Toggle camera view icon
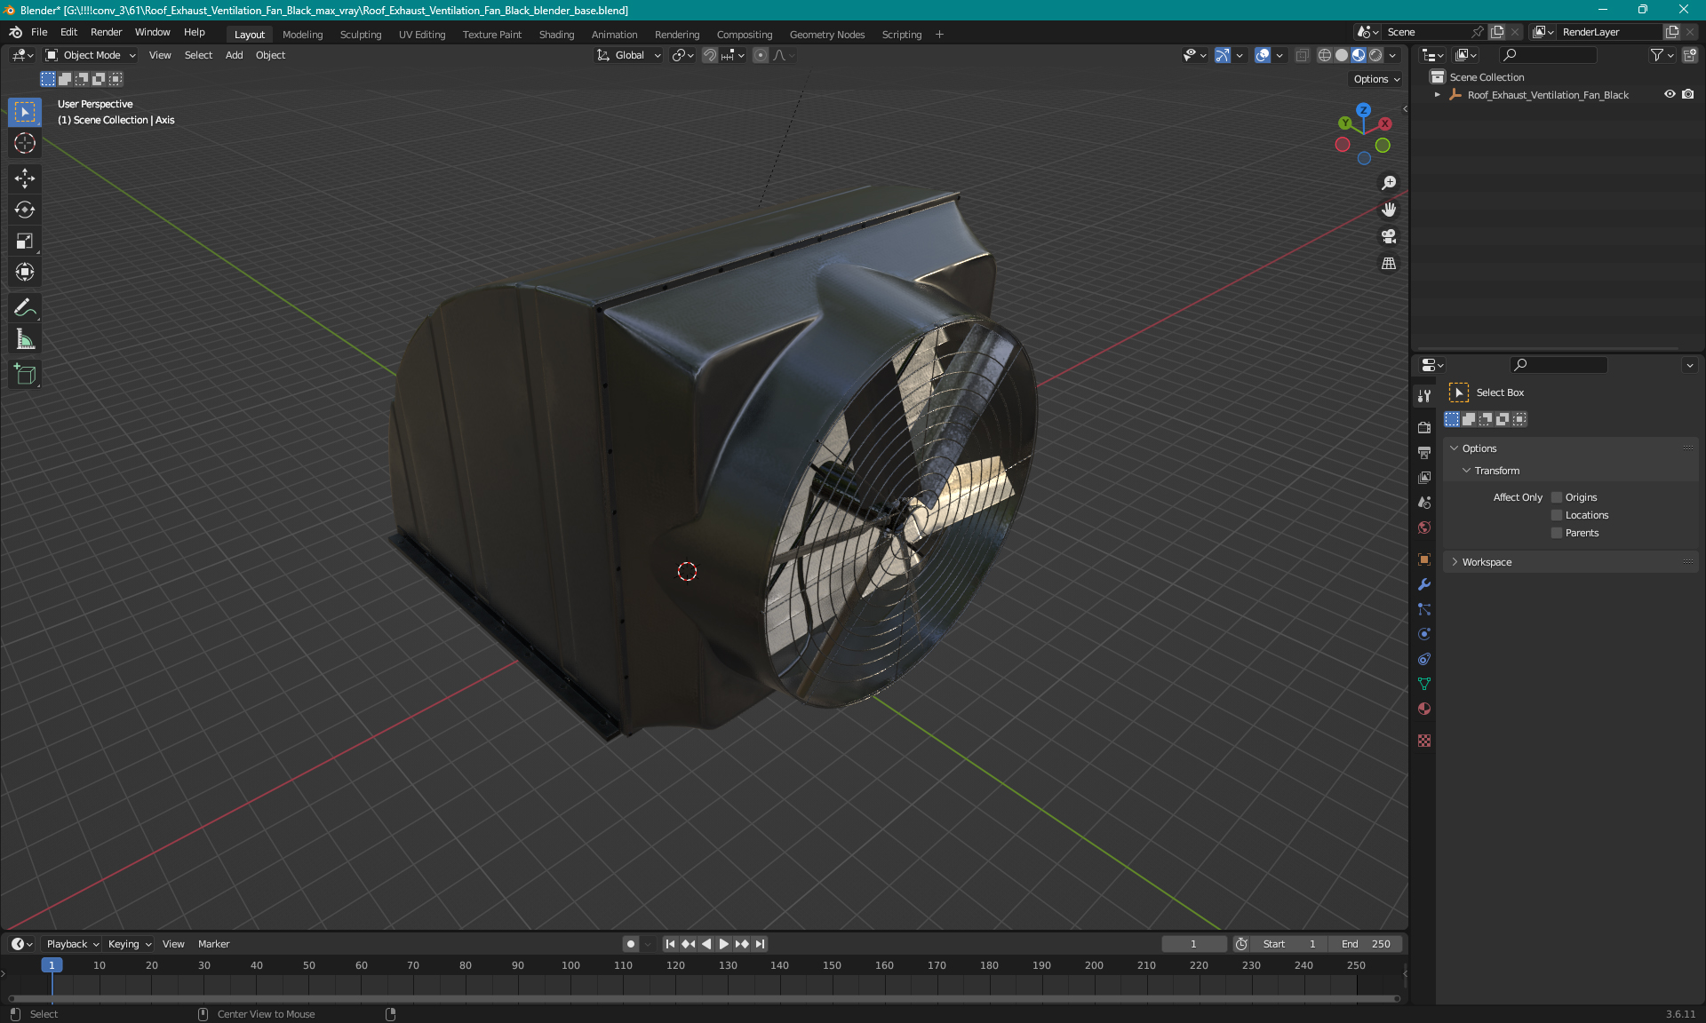This screenshot has width=1706, height=1023. (1389, 236)
